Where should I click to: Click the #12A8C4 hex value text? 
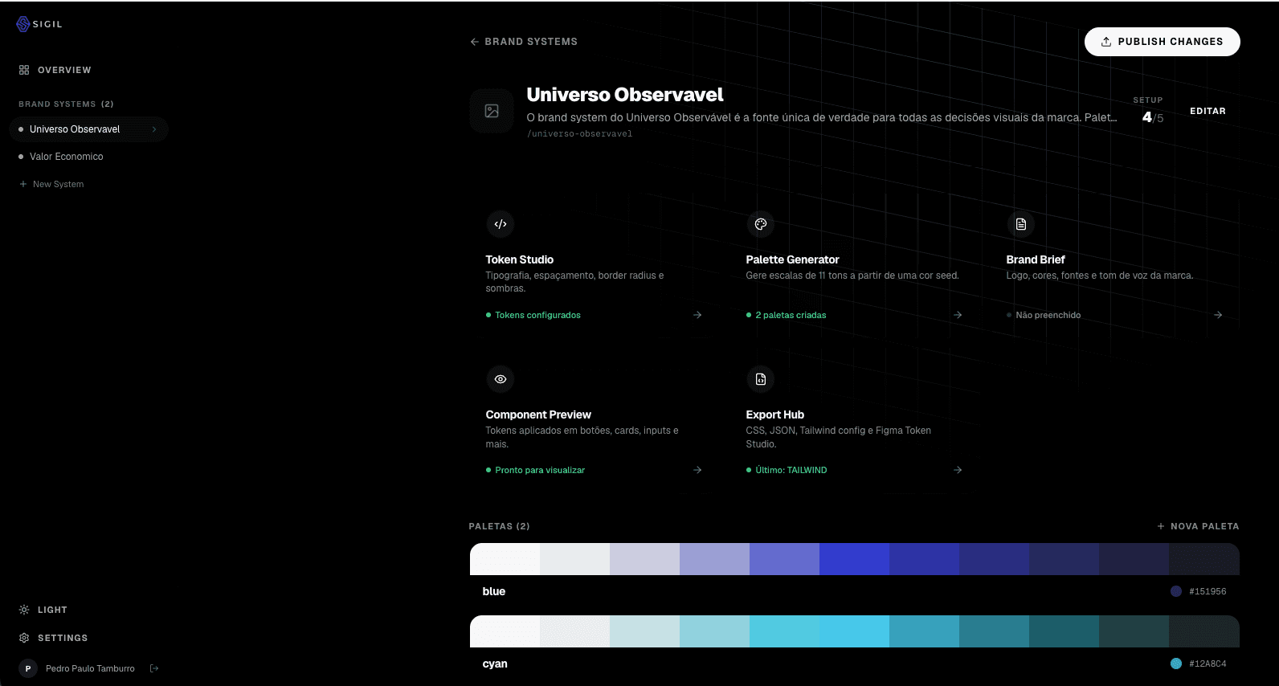point(1207,664)
